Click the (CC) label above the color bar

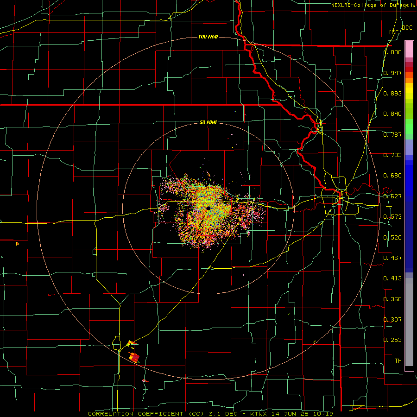tap(395, 32)
